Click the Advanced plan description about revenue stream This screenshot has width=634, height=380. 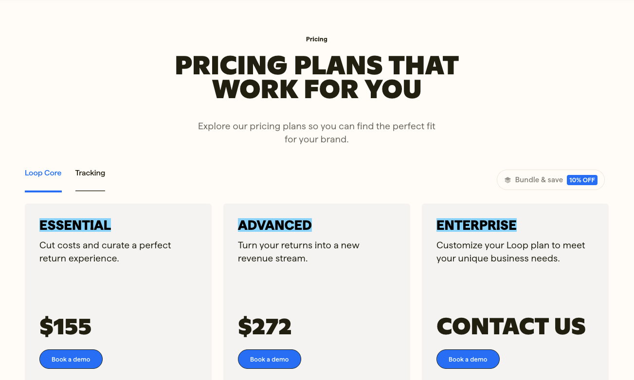298,252
